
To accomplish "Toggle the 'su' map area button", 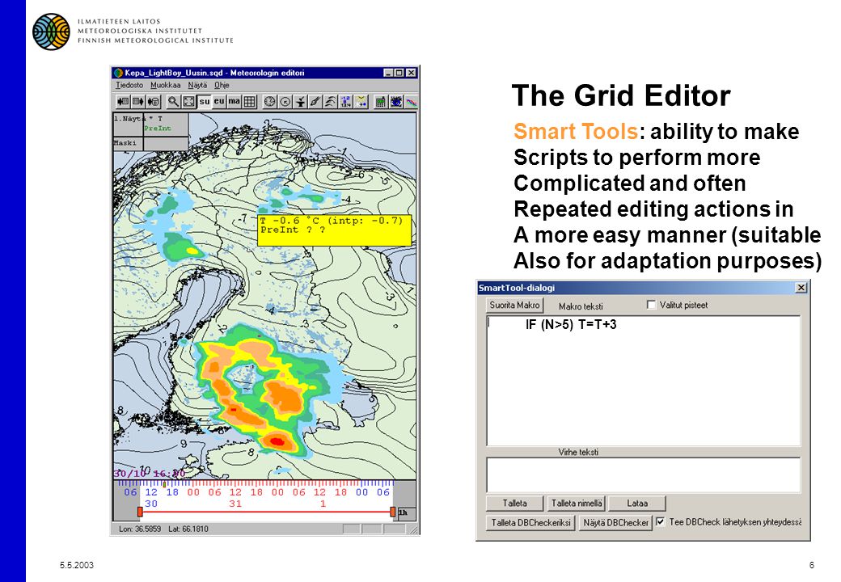I will pyautogui.click(x=205, y=101).
